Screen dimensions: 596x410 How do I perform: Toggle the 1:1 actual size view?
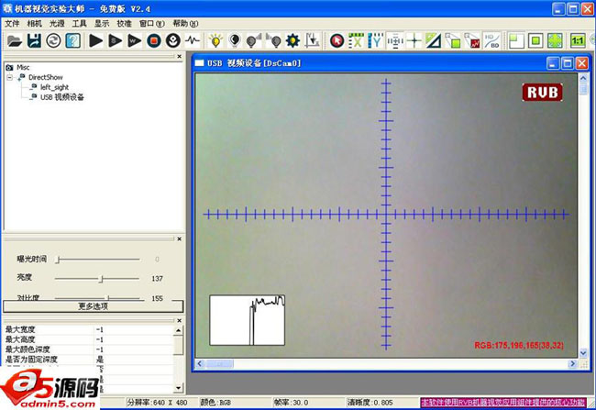pos(578,40)
